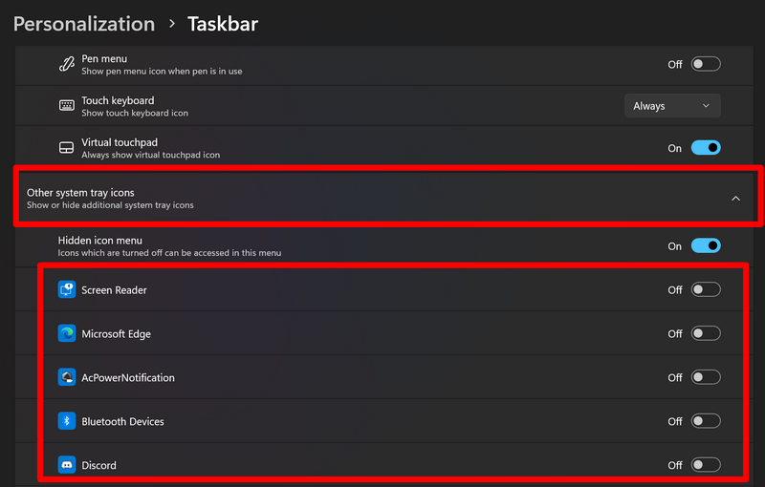Click the Touch keyboard icon
This screenshot has height=487, width=765.
[x=66, y=106]
